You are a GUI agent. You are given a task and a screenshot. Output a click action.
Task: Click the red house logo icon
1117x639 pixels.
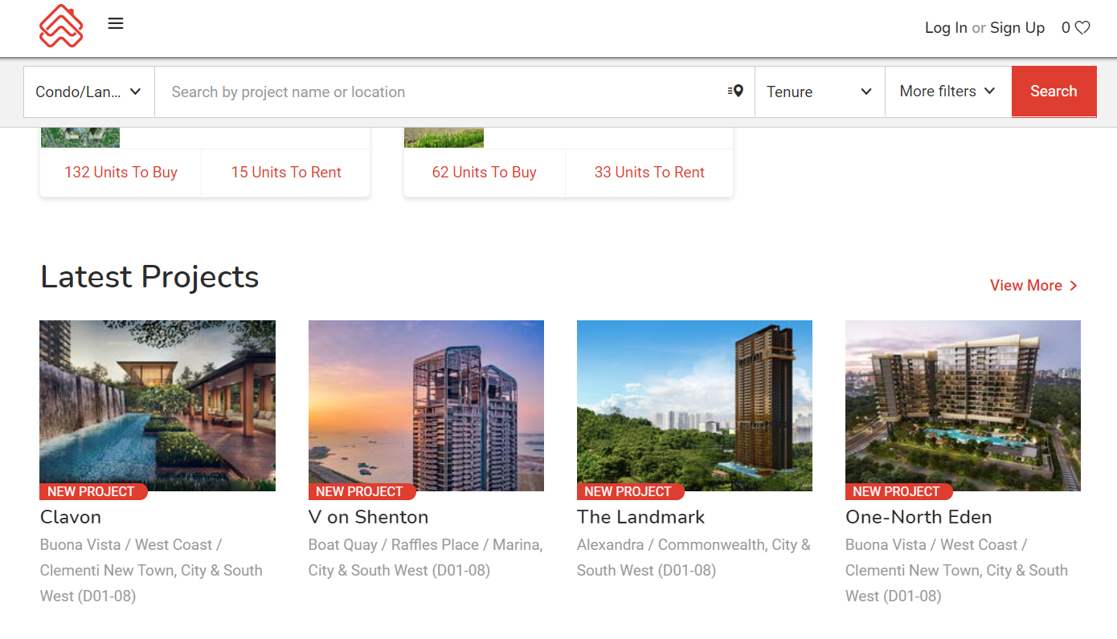point(61,26)
